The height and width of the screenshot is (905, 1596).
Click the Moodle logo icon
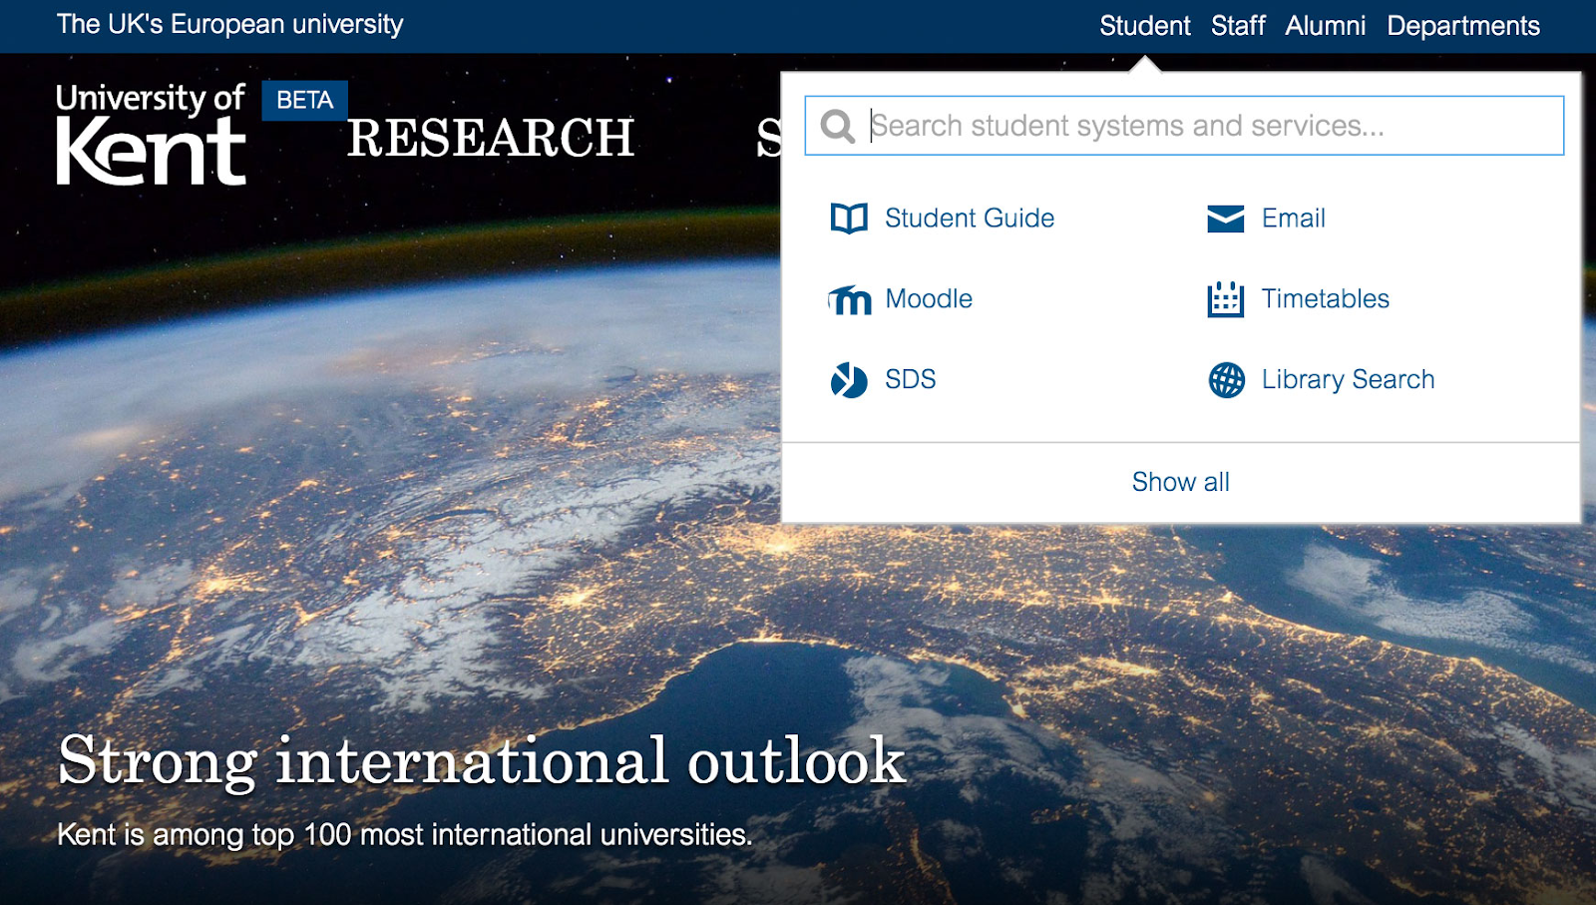pos(850,299)
